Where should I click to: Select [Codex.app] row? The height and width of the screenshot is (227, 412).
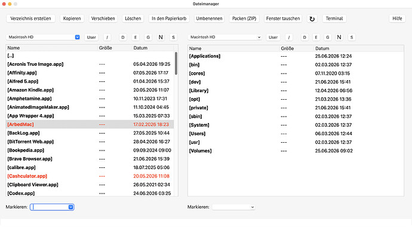coord(90,193)
